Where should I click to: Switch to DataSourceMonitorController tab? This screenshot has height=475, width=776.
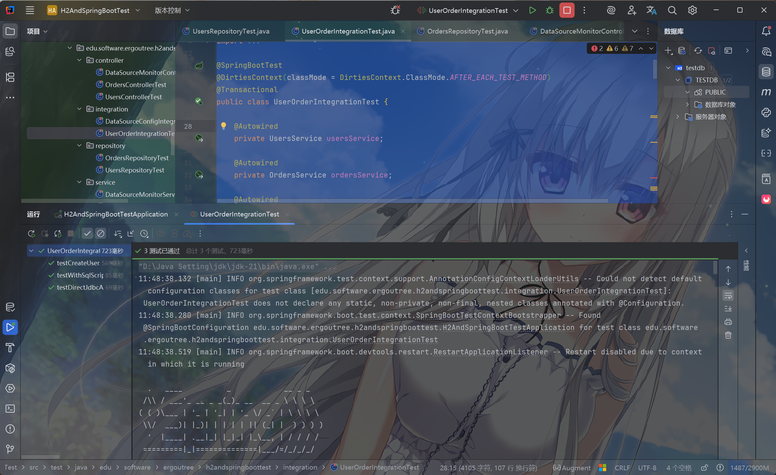pos(576,31)
